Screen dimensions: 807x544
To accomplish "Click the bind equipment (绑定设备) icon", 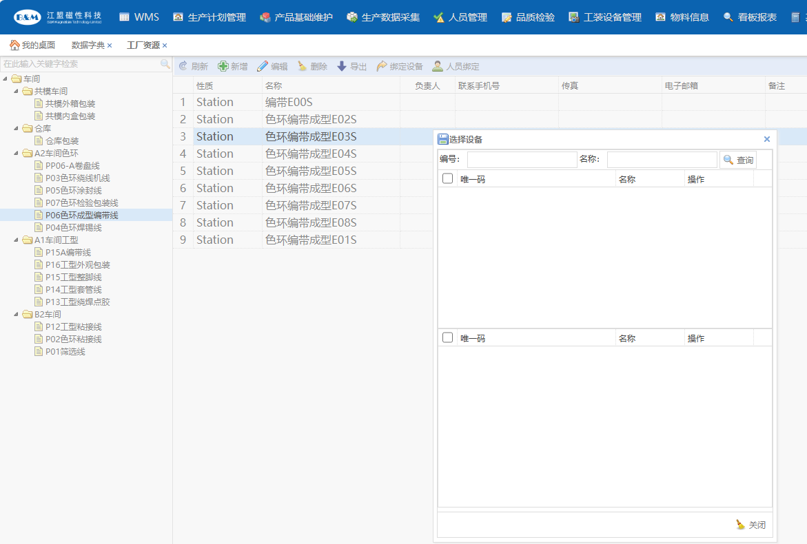I will (382, 66).
